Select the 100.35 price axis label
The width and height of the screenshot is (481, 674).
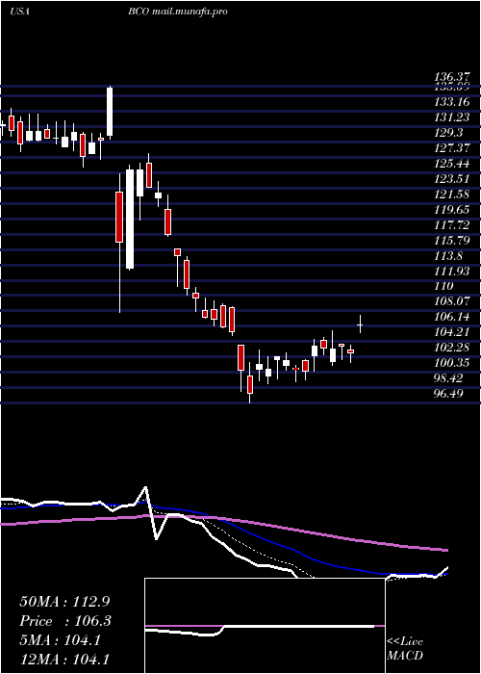pos(452,362)
